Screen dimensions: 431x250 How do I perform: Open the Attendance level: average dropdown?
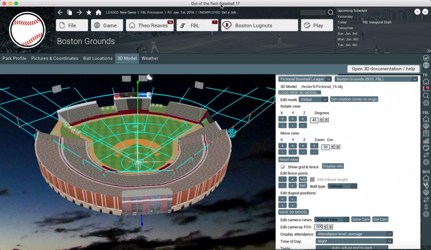pos(354,234)
